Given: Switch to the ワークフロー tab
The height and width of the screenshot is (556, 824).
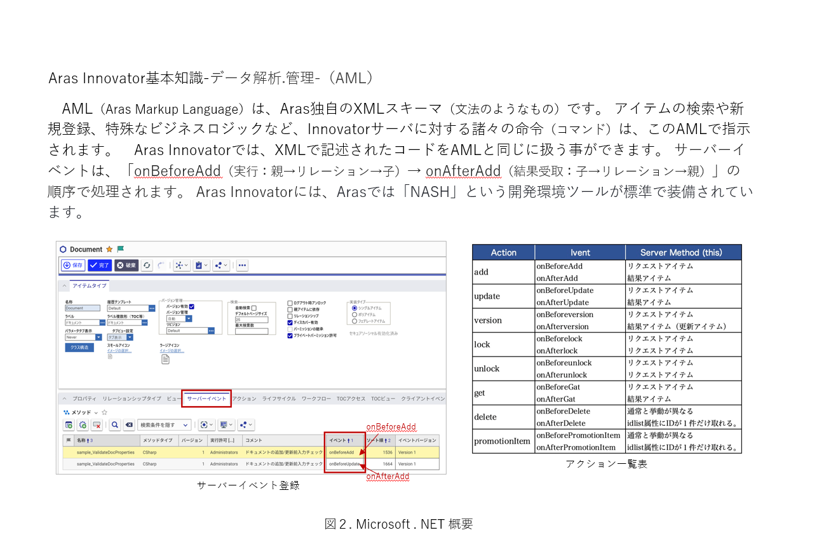Looking at the screenshot, I should (316, 398).
